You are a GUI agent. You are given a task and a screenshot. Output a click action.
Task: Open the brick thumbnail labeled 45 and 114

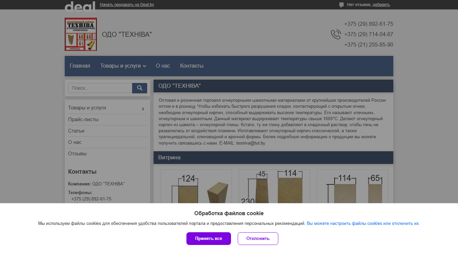pyautogui.click(x=274, y=186)
